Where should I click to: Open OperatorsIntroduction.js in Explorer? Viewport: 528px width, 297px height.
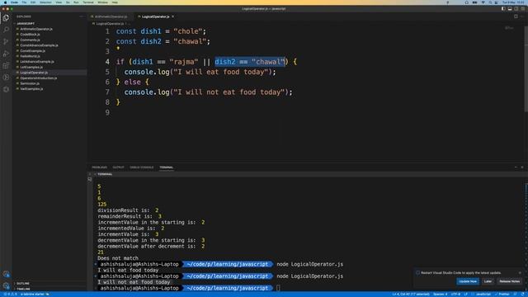point(39,78)
